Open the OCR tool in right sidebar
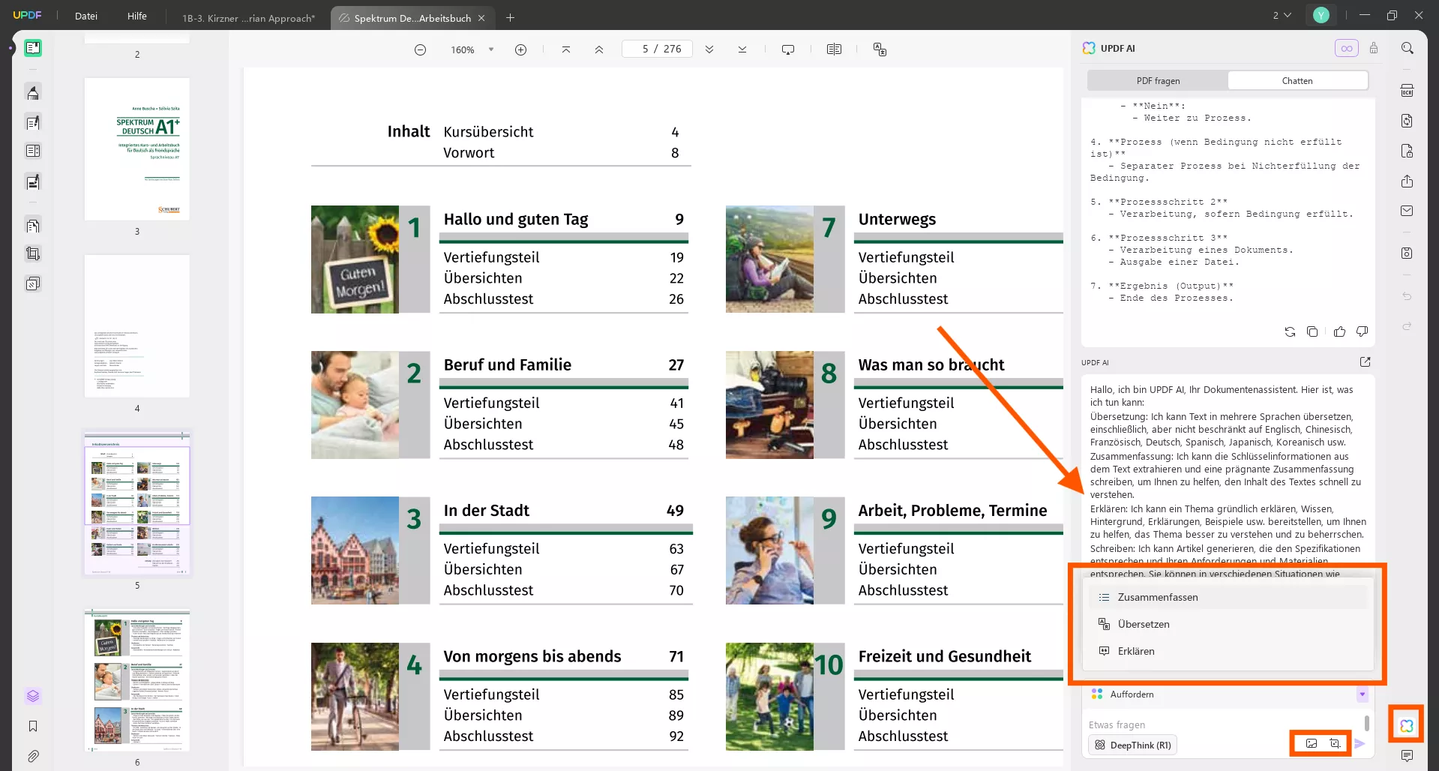This screenshot has height=771, width=1439. 1407,91
